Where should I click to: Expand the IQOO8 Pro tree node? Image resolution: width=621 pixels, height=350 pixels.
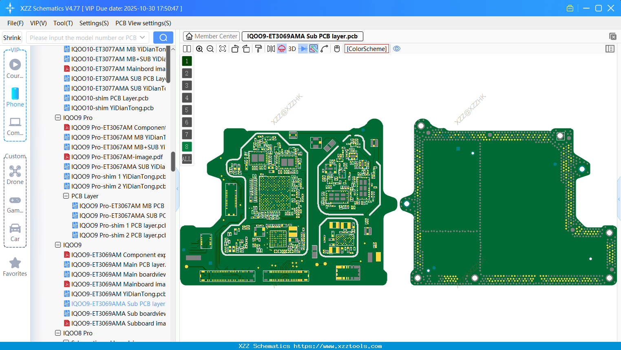point(57,333)
